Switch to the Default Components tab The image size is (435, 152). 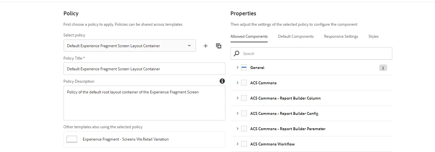[296, 36]
